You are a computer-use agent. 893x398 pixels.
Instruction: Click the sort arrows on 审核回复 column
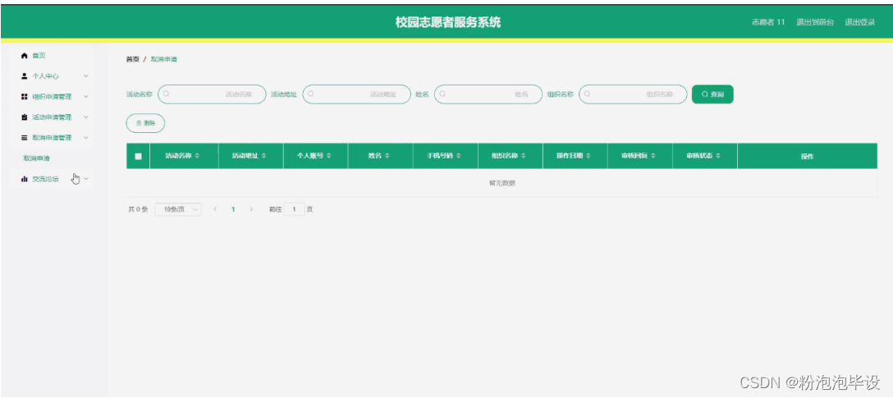653,156
